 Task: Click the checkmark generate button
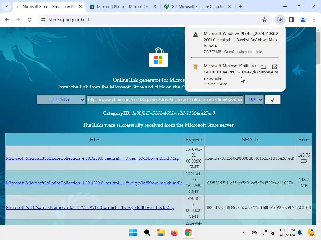pos(273,100)
